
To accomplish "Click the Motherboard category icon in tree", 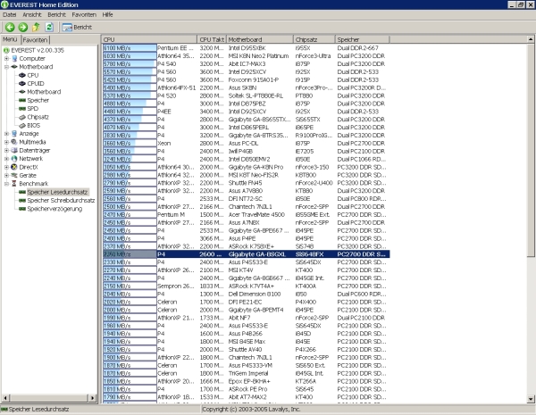I will (x=14, y=67).
